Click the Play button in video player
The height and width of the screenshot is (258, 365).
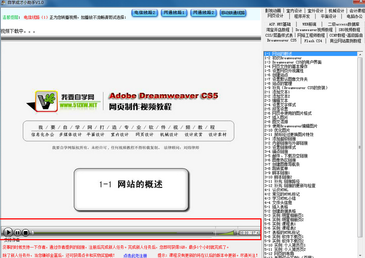coord(8,232)
